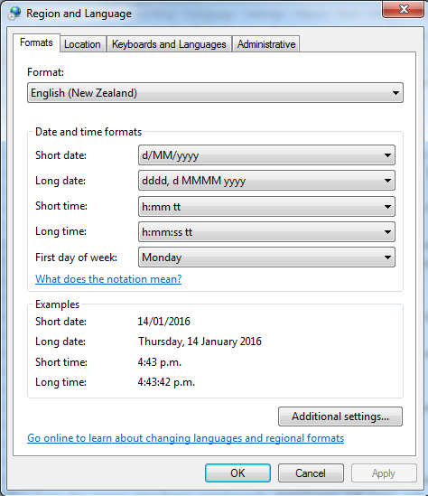The image size is (428, 496).
Task: Expand the Long date format dropdown
Action: [266, 181]
